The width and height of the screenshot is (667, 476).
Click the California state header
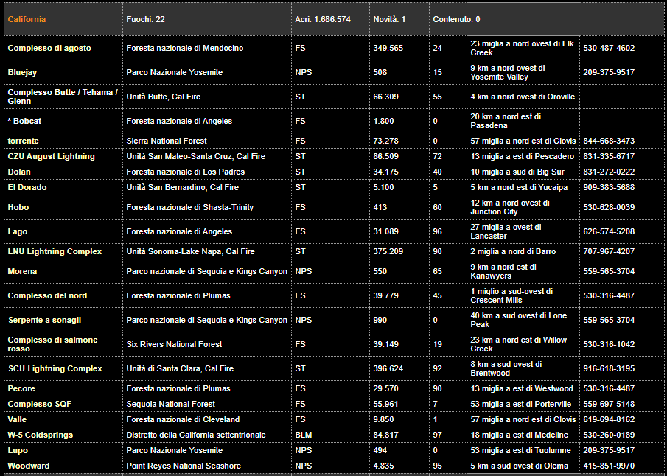[x=27, y=20]
